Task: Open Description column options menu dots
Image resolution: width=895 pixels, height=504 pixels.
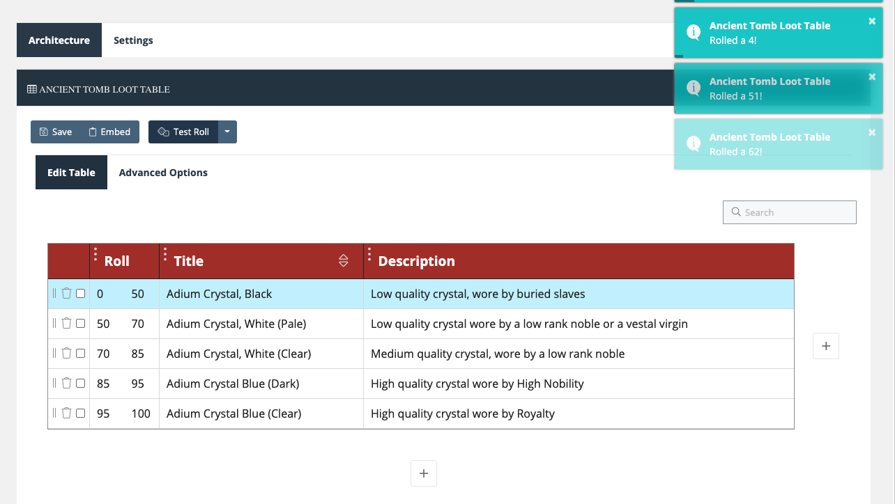Action: (369, 254)
